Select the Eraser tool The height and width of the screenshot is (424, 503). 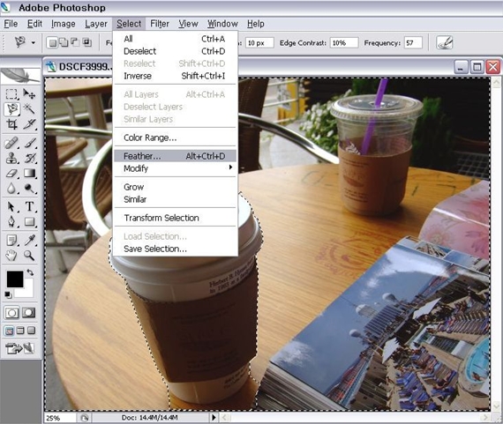click(11, 174)
